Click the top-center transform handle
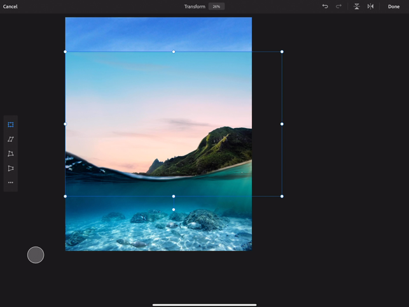The width and height of the screenshot is (409, 307). [x=174, y=52]
